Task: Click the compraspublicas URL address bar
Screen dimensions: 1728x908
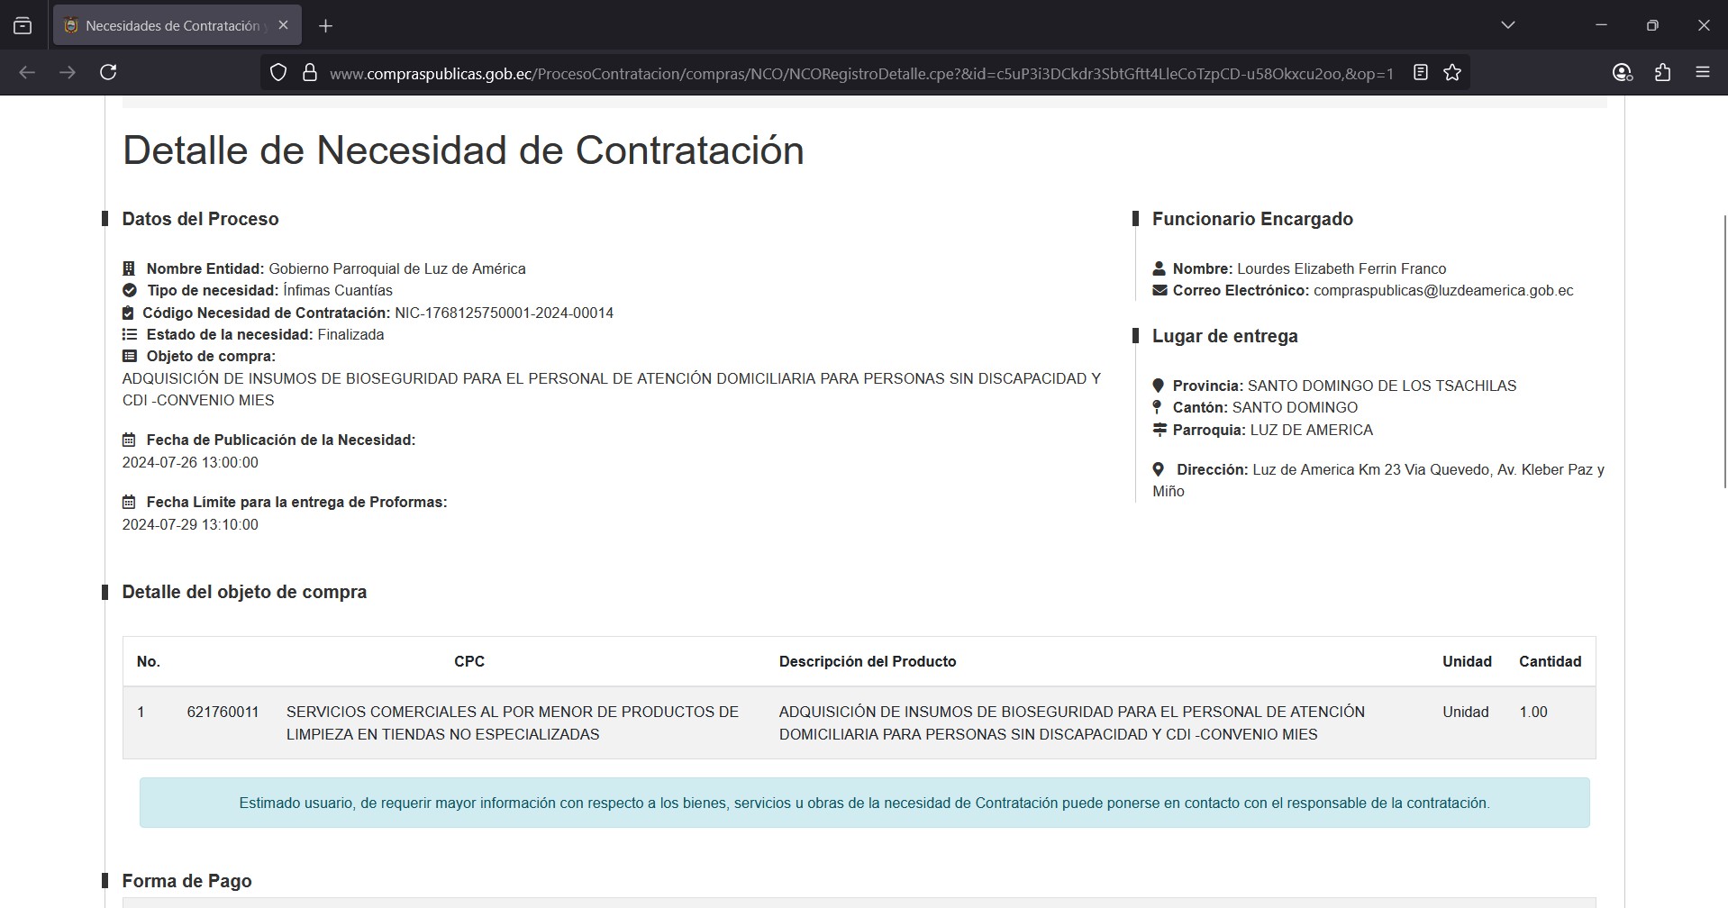Action: [861, 74]
